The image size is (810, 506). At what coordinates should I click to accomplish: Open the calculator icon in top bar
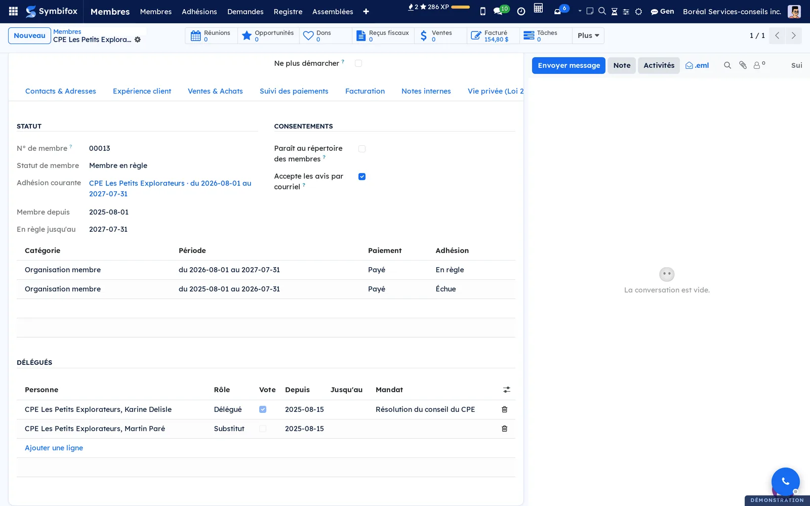click(538, 8)
